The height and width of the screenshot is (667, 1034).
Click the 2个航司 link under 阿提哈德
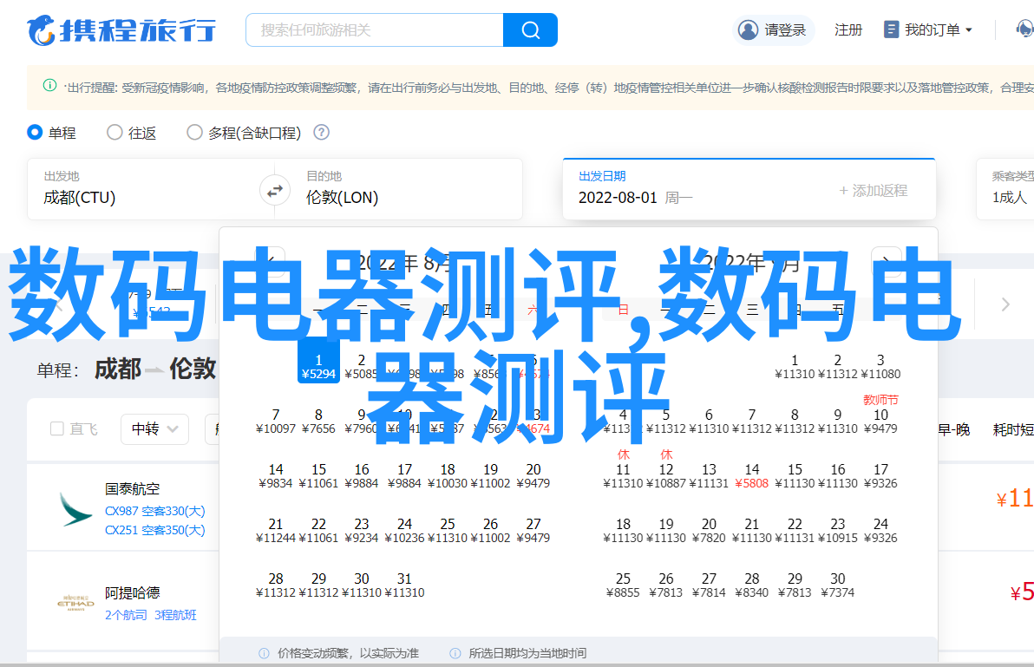126,615
